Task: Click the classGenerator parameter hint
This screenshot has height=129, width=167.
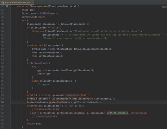Action: [73, 95]
